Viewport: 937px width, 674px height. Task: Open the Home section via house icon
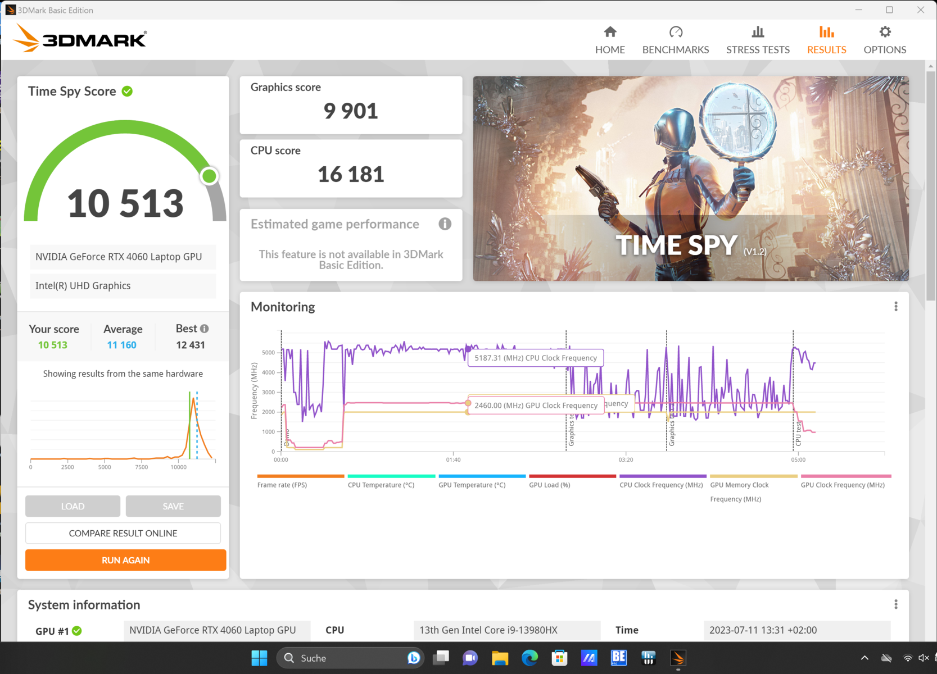[610, 32]
